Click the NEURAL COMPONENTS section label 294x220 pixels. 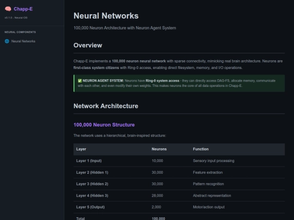click(20, 32)
